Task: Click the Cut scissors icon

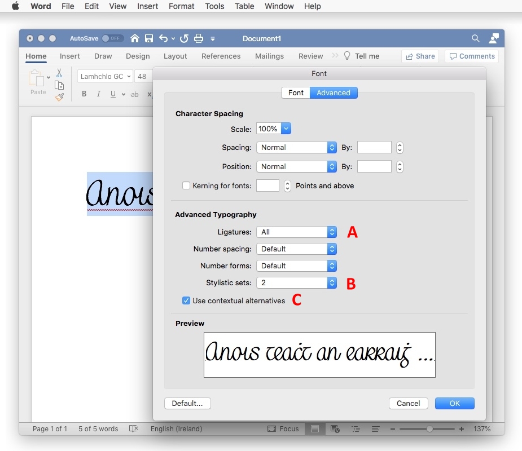Action: point(59,73)
